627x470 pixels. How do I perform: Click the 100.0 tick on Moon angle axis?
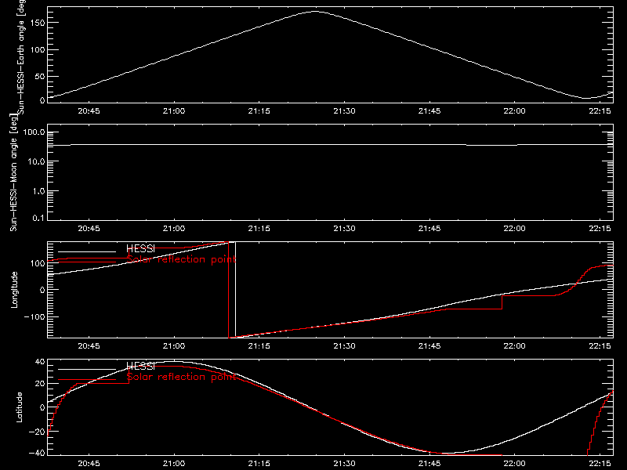click(x=34, y=132)
